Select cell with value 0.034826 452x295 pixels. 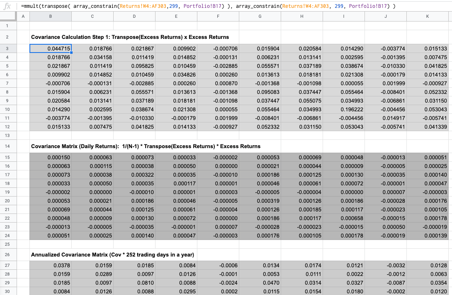[176, 74]
